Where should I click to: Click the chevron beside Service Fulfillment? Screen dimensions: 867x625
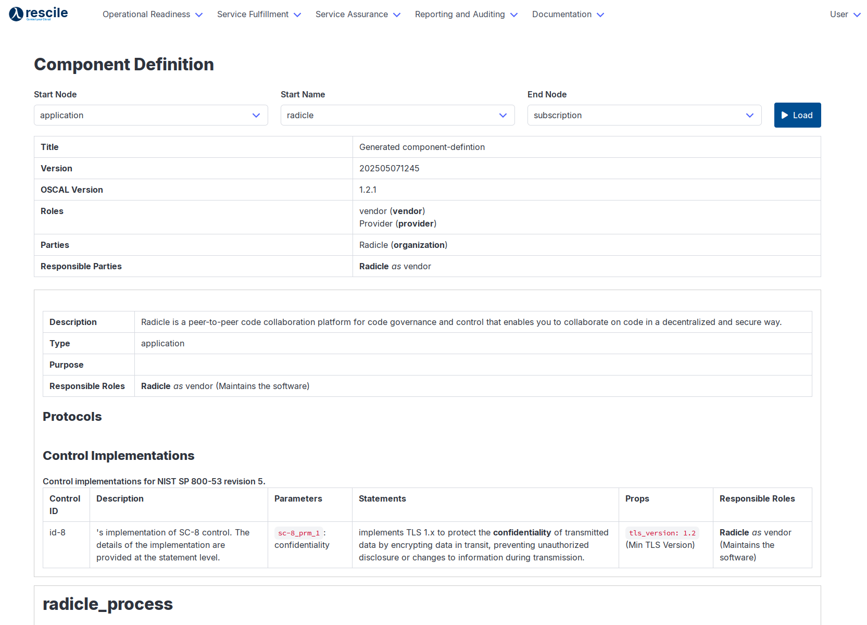pos(297,15)
